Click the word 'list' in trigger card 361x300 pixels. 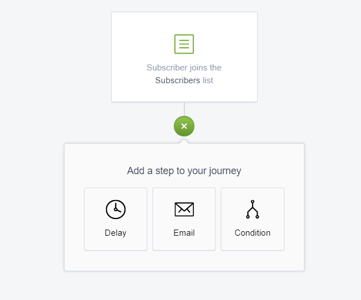pyautogui.click(x=208, y=80)
